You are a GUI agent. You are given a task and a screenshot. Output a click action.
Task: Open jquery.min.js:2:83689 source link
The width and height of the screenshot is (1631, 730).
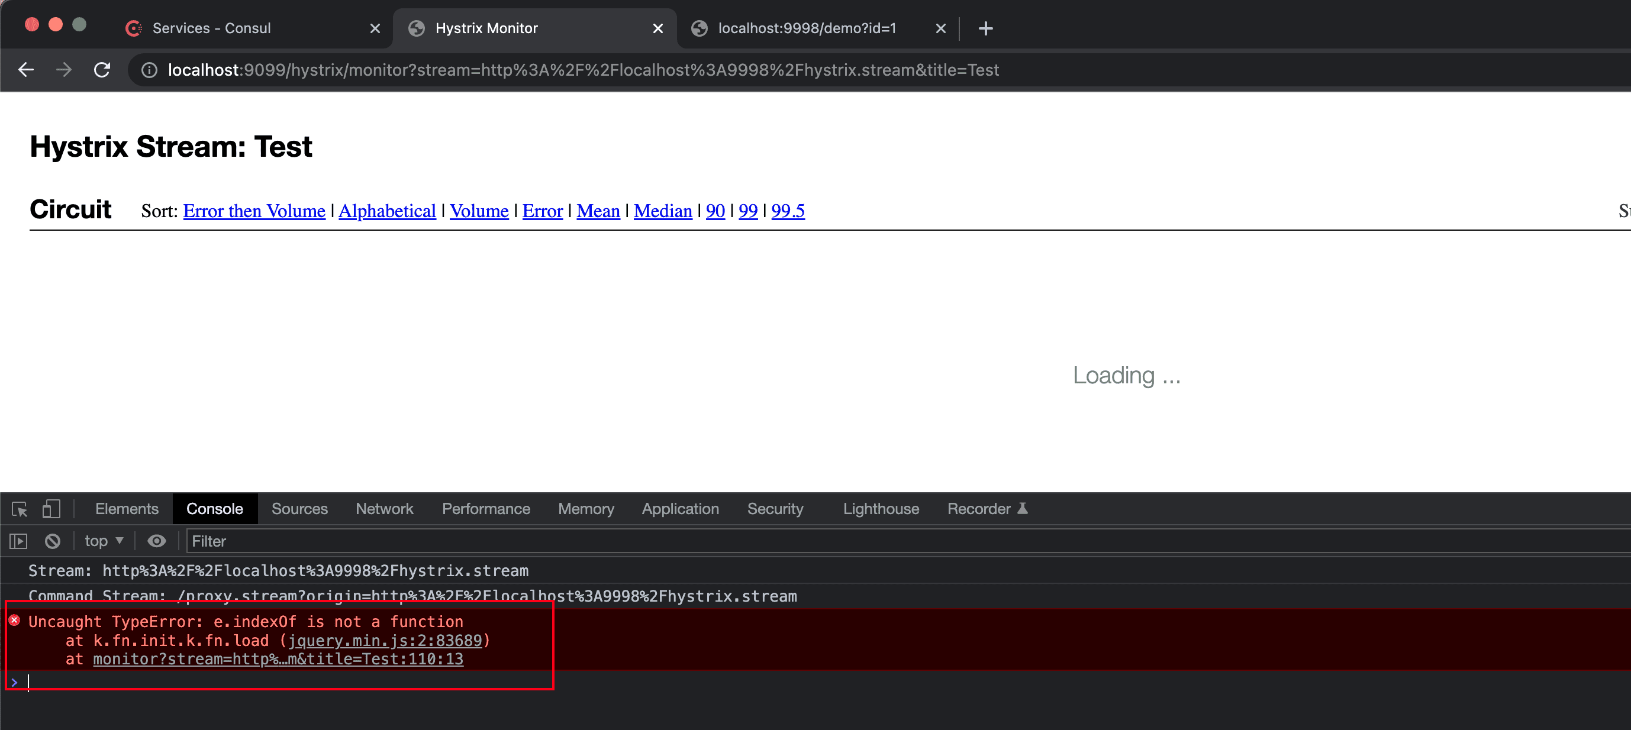pyautogui.click(x=385, y=641)
